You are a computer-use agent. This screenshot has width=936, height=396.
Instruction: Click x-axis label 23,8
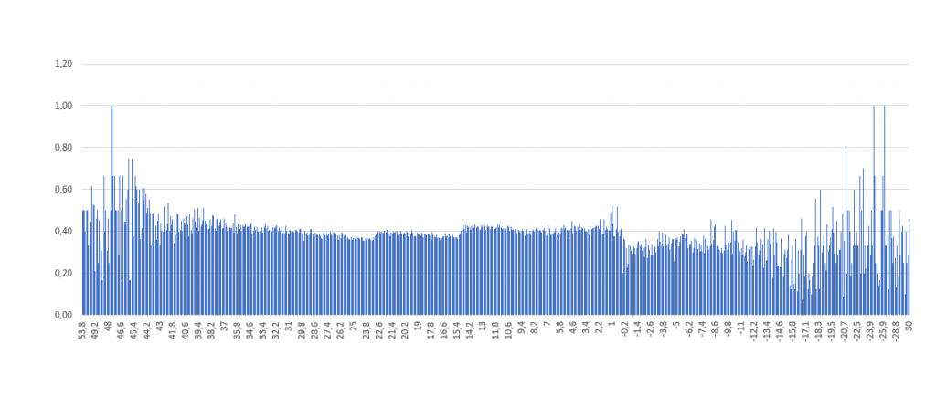(367, 330)
